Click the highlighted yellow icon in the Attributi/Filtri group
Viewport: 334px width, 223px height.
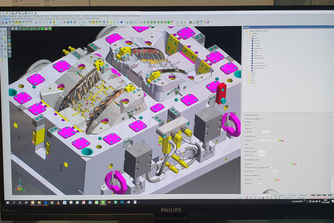(16, 22)
